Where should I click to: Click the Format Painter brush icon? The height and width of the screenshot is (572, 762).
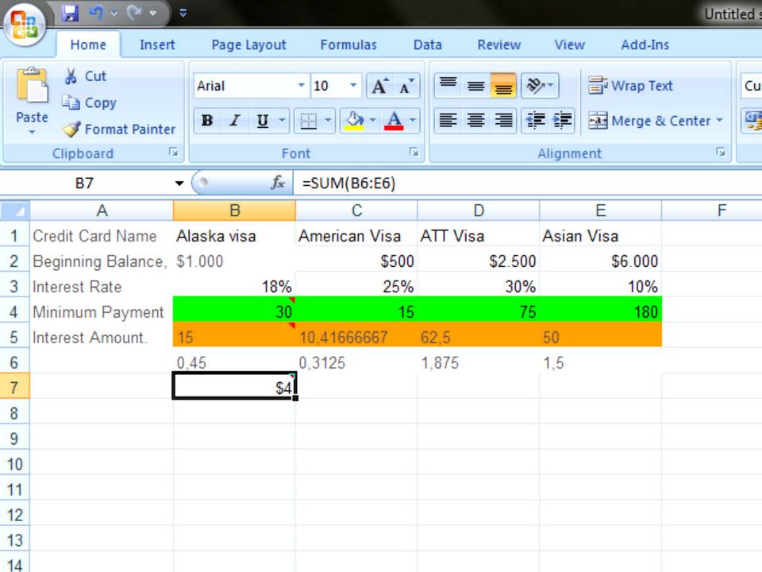coord(71,129)
